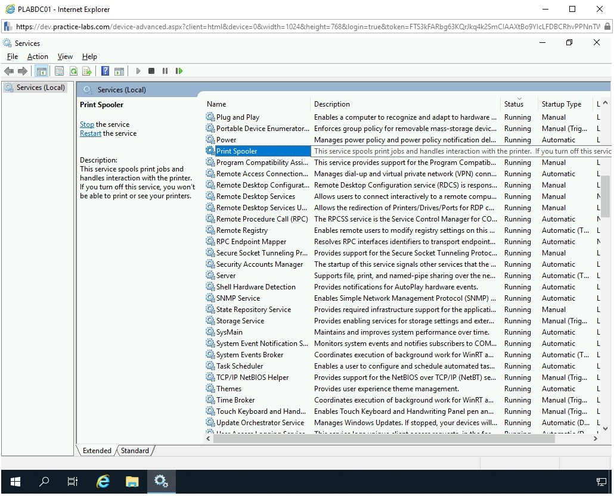Click the Start Service play icon
This screenshot has height=496, width=614.
point(138,71)
